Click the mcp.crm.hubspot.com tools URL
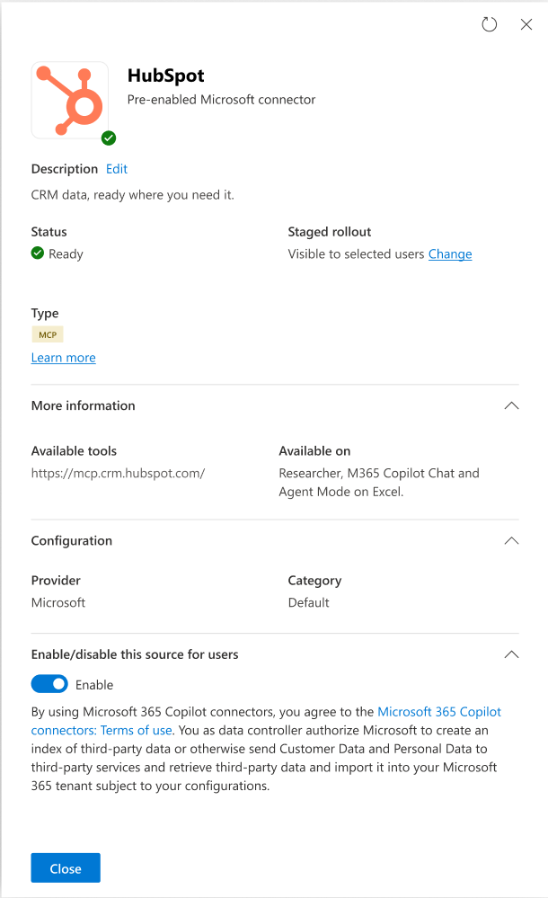This screenshot has height=898, width=548. pos(118,473)
